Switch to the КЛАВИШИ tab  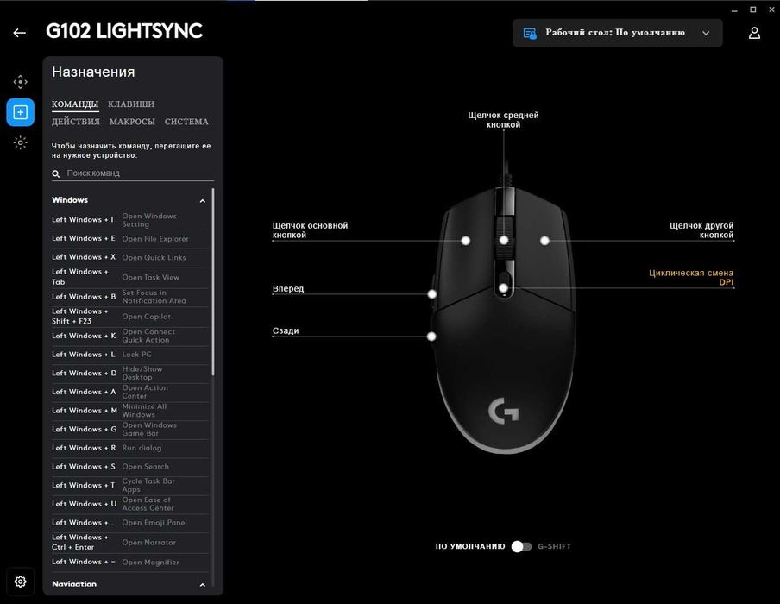[x=131, y=104]
